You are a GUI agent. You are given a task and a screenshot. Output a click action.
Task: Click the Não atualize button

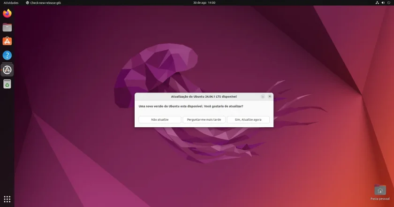[x=160, y=120]
